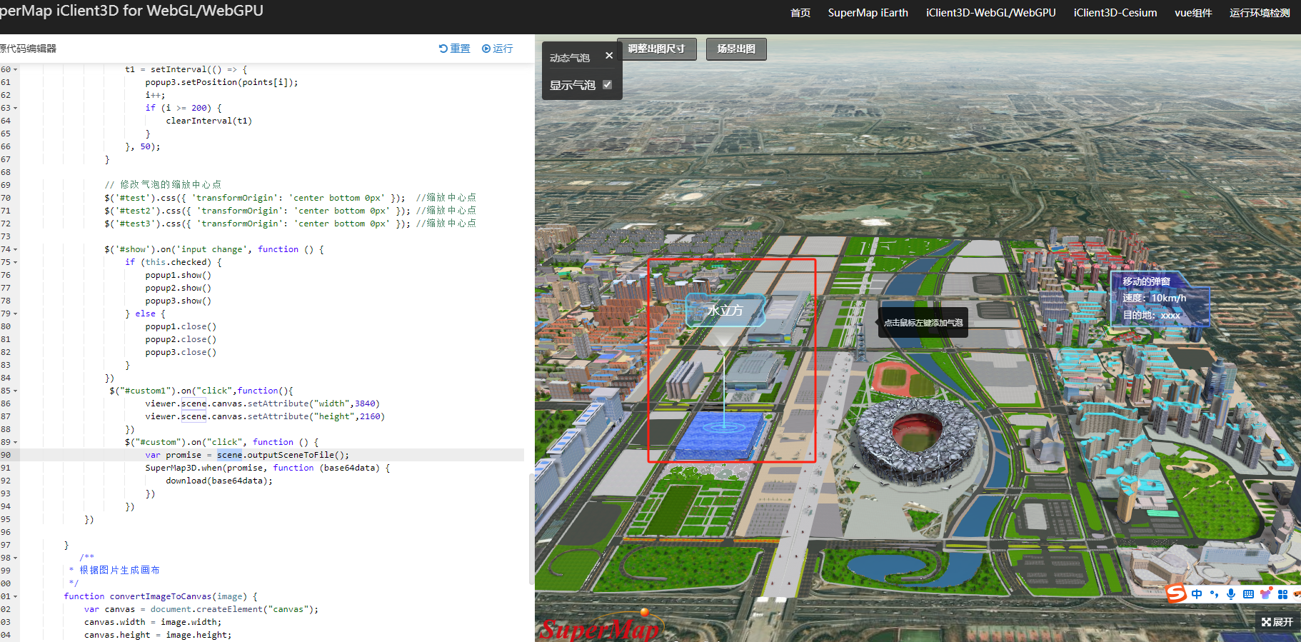Click the '}, 50);' code line

(143, 146)
